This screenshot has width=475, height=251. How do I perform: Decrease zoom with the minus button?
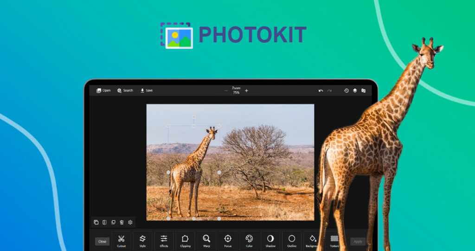click(x=226, y=90)
